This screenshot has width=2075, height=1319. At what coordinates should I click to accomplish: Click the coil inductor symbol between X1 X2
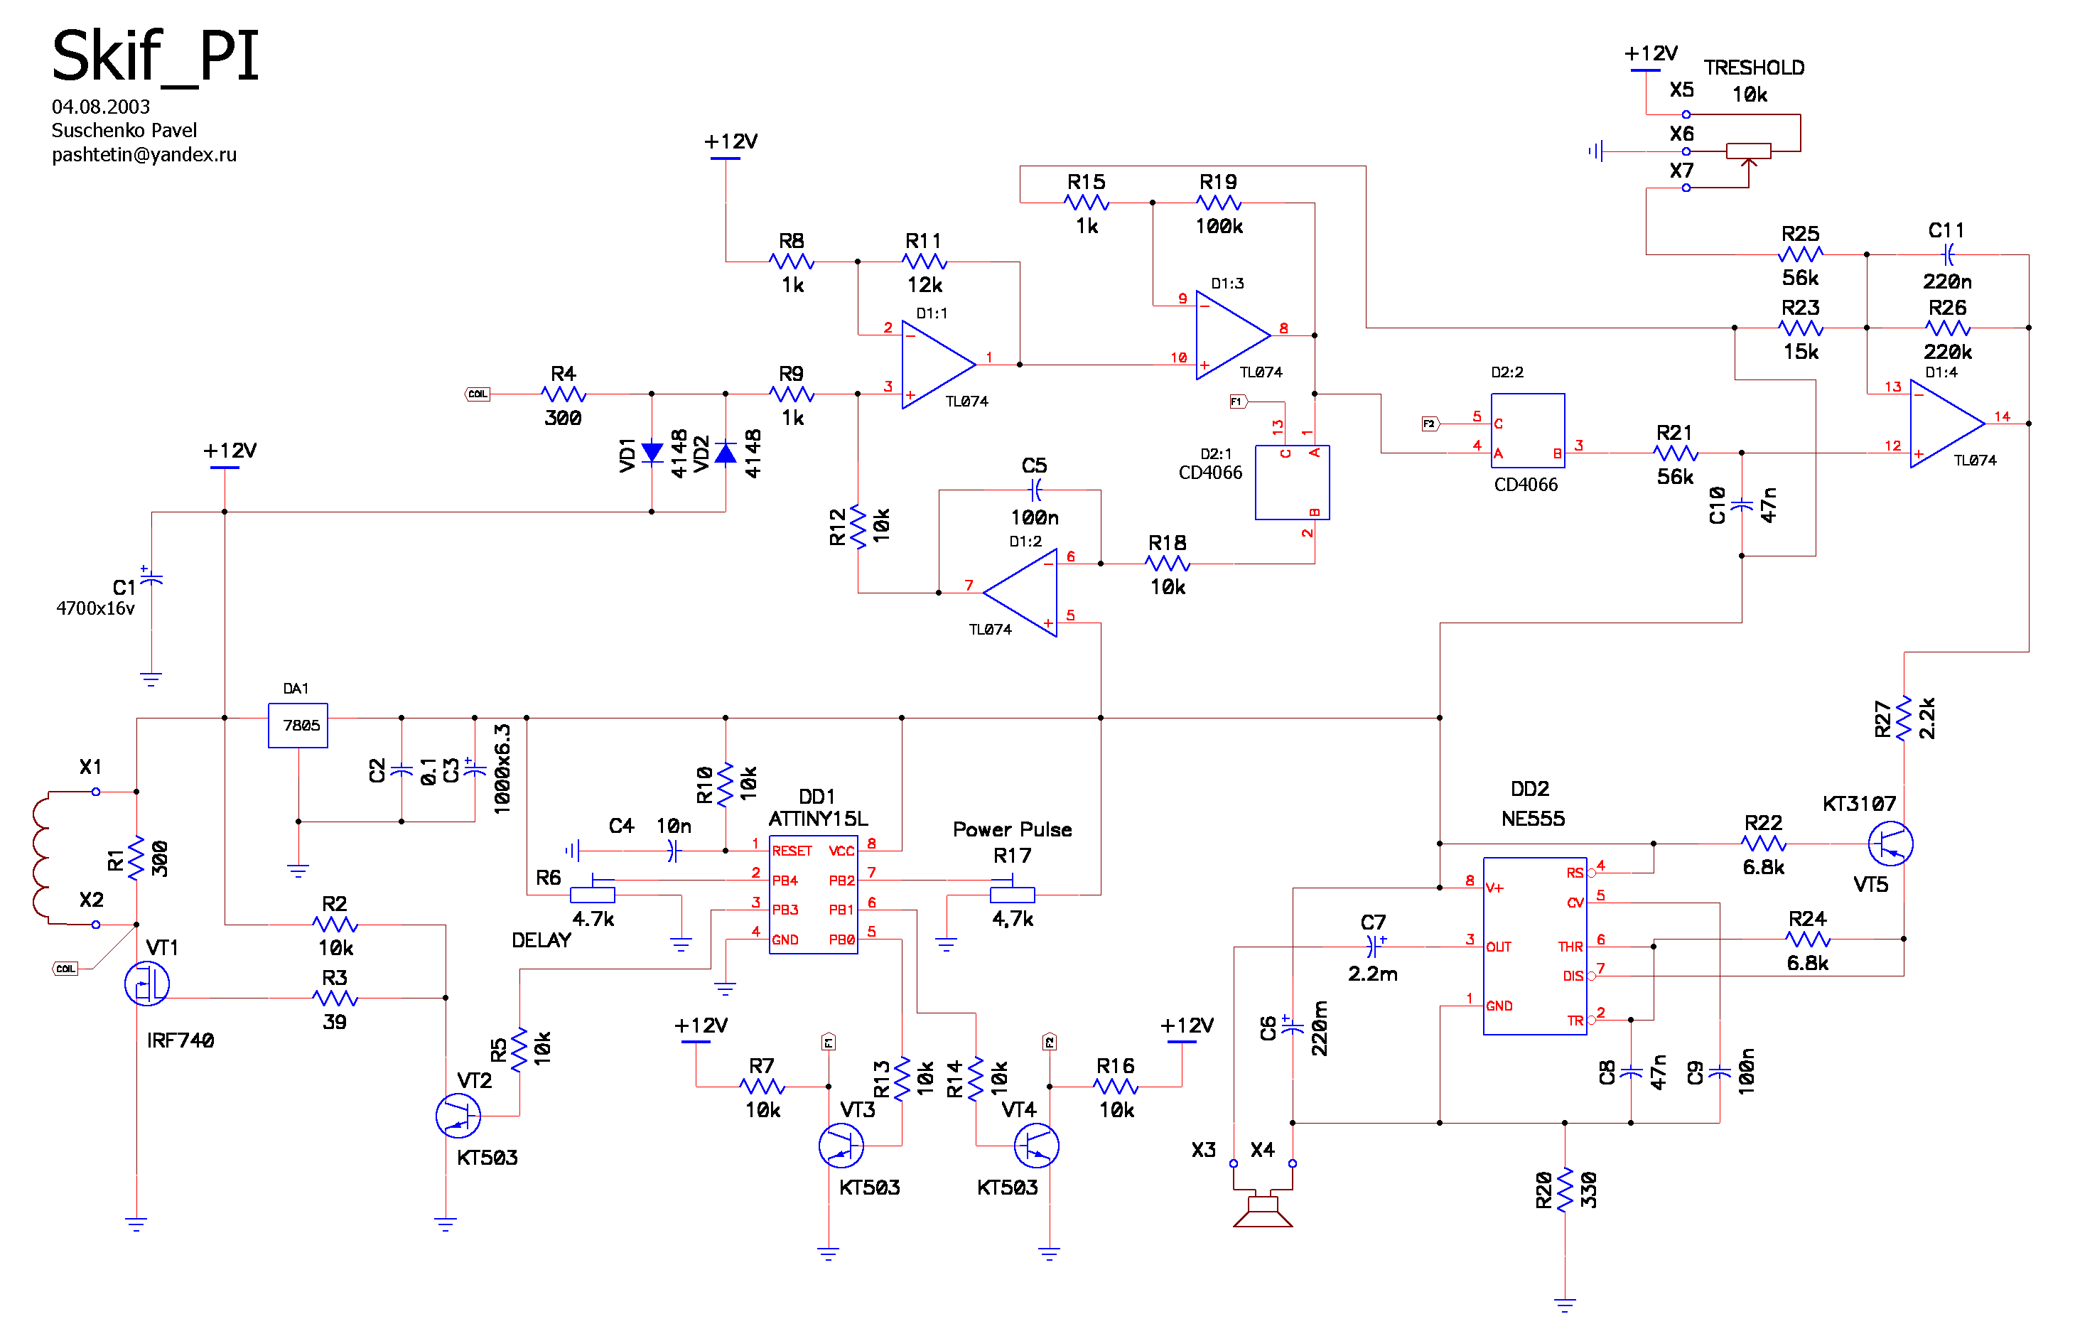[x=41, y=858]
